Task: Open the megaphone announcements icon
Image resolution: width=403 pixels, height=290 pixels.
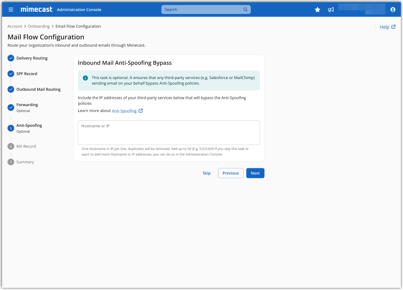Action: click(331, 10)
